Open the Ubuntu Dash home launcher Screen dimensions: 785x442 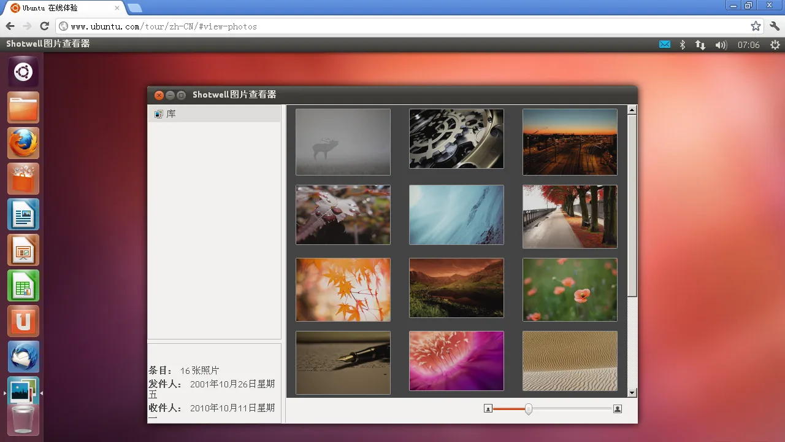[23, 72]
